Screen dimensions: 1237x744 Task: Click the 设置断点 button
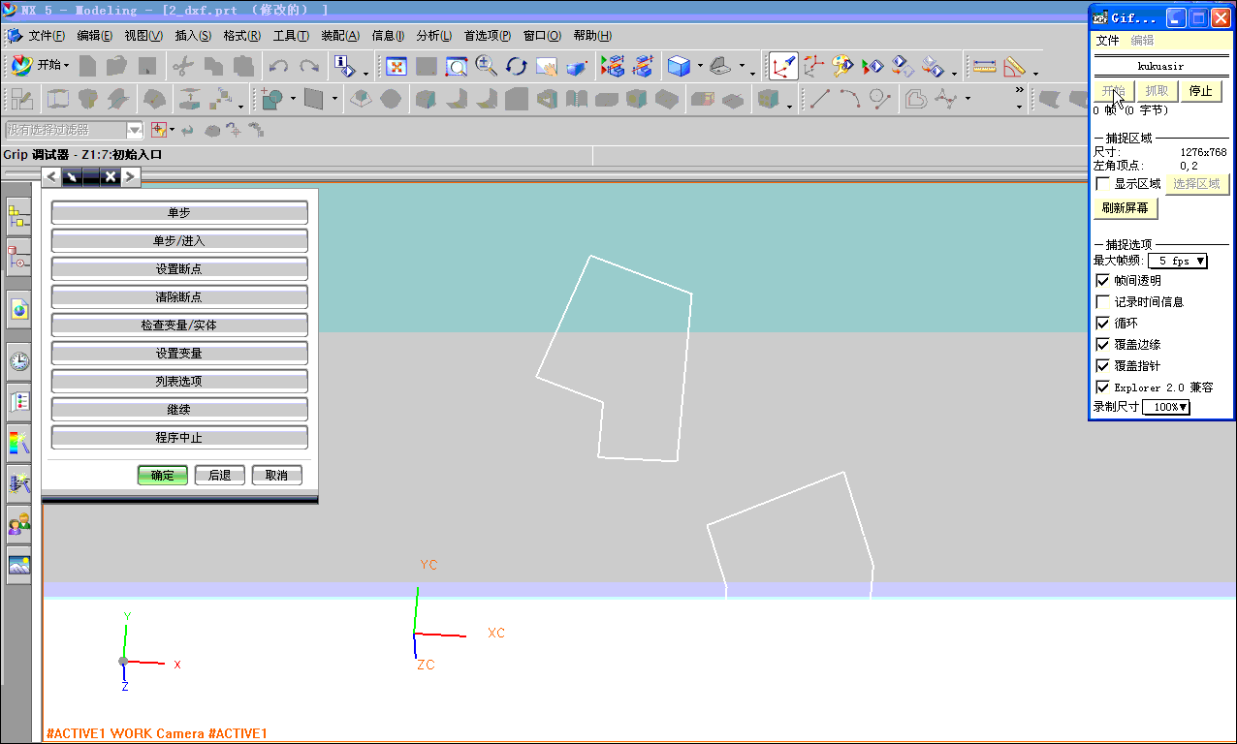coord(179,269)
